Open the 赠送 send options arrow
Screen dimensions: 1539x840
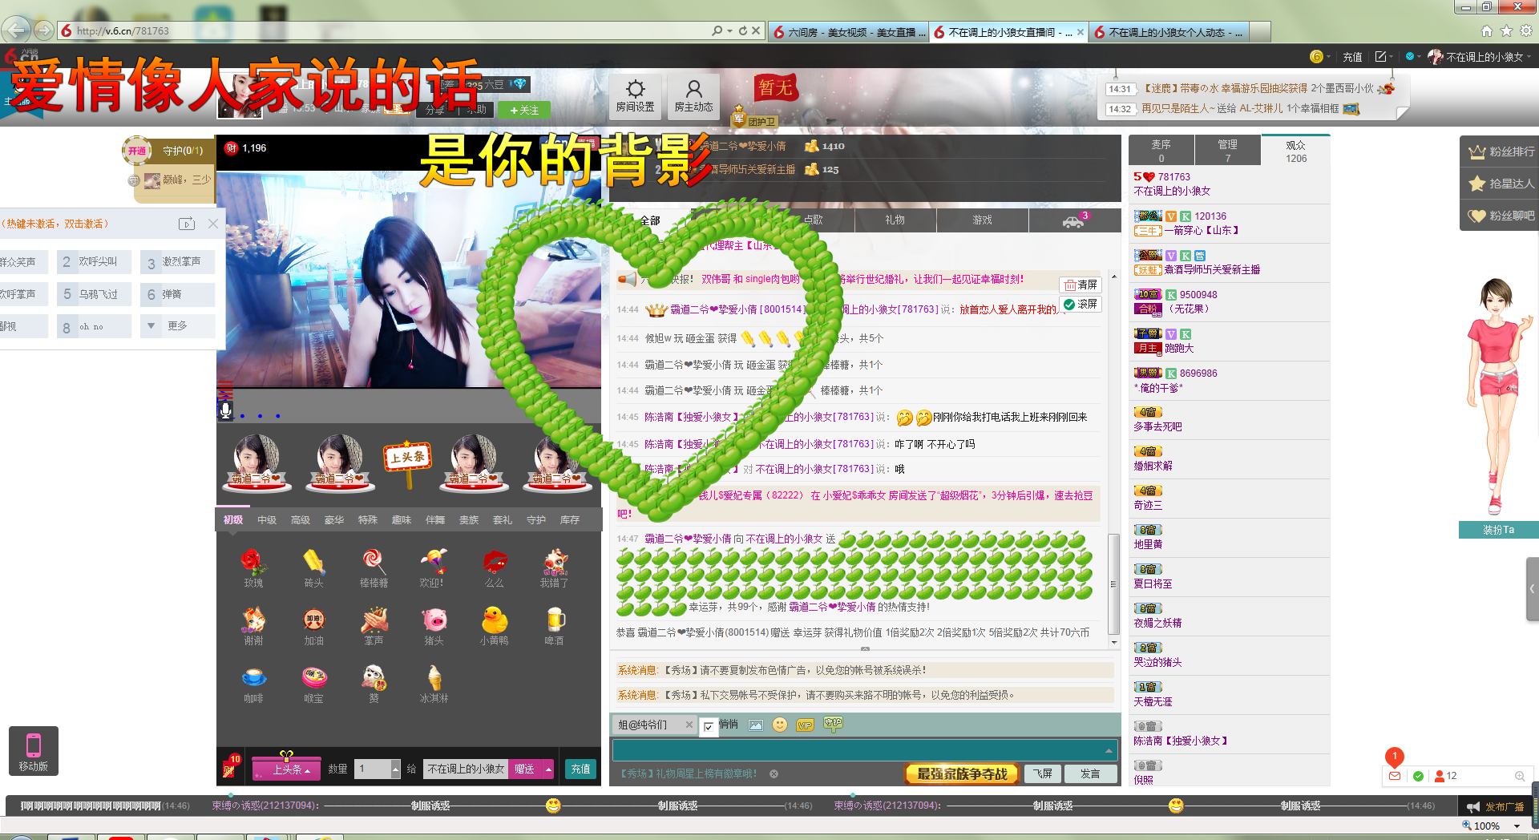click(x=548, y=769)
